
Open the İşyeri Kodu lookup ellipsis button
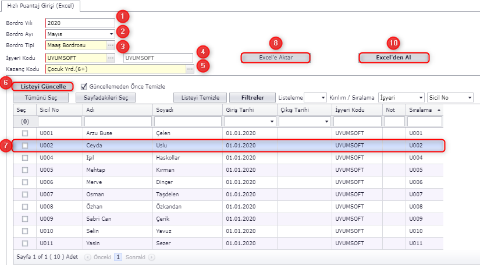111,58
